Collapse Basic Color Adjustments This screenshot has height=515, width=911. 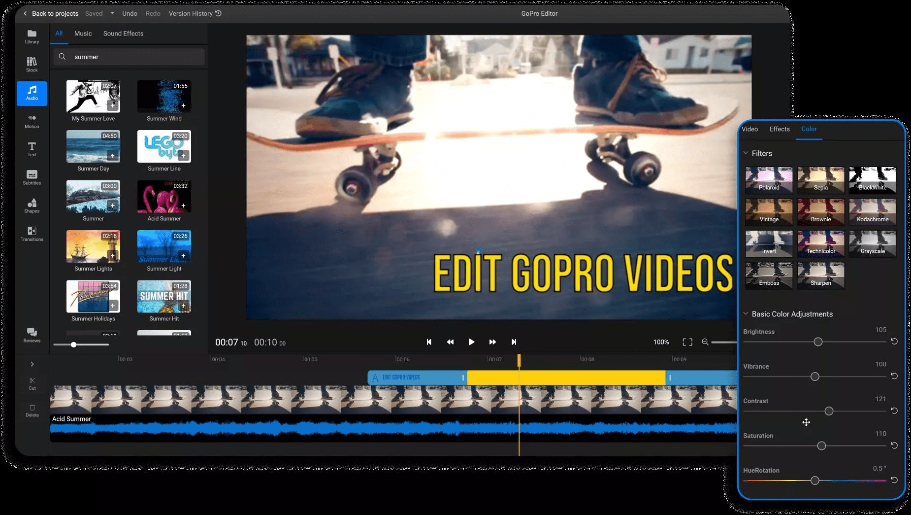coord(747,313)
